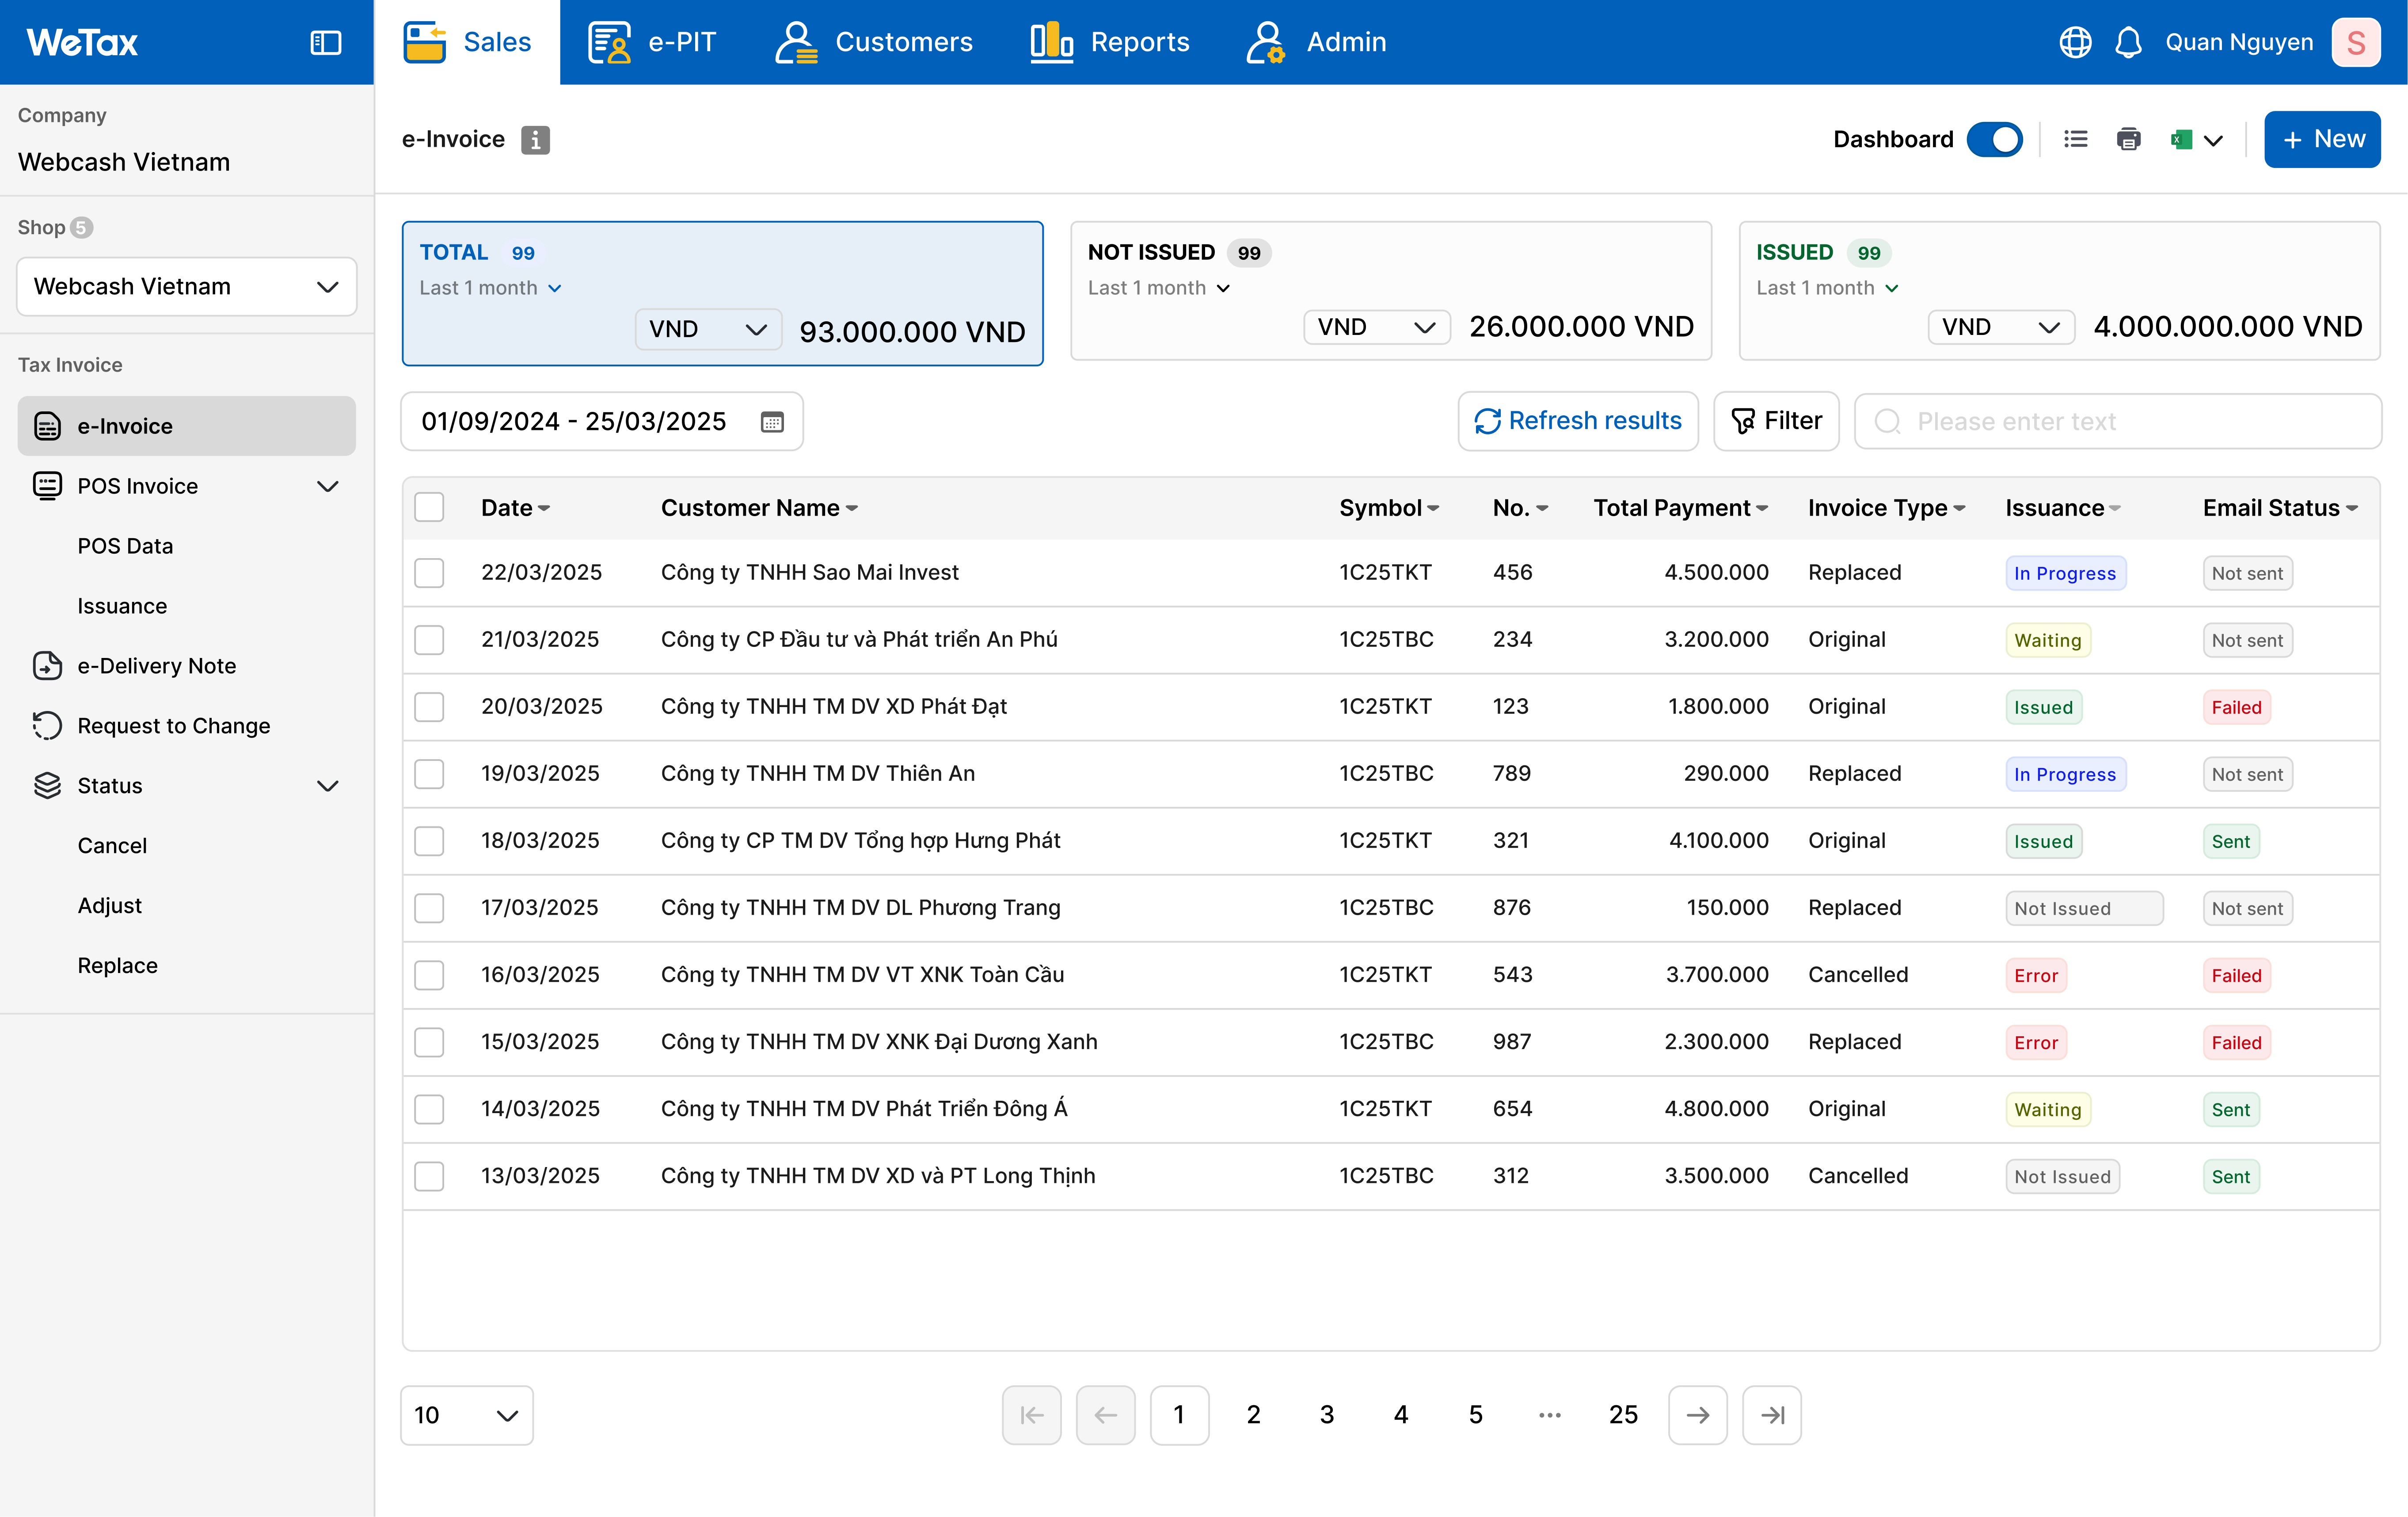This screenshot has height=1517, width=2408.
Task: Click the New invoice button
Action: pyautogui.click(x=2321, y=139)
